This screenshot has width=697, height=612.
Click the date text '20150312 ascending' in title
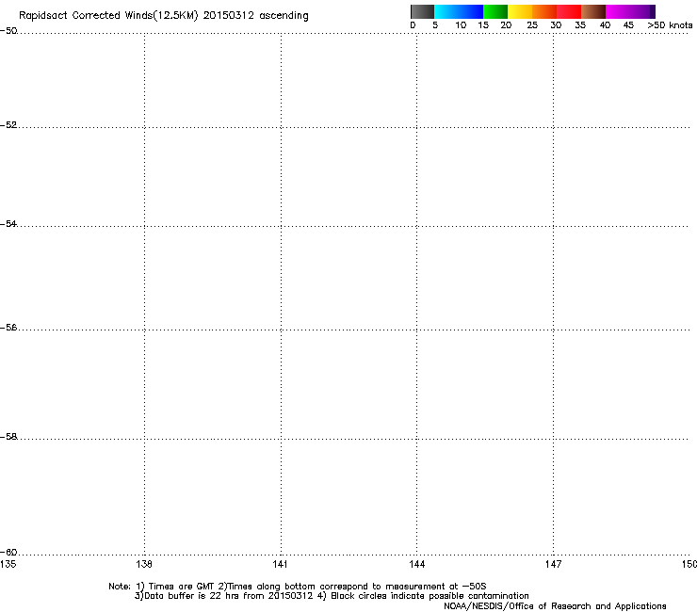[x=255, y=16]
